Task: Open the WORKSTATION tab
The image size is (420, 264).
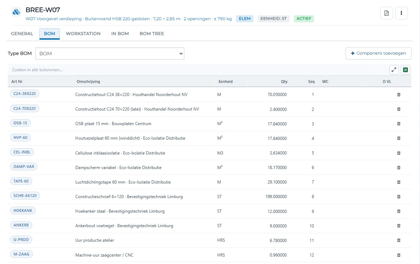Action: (83, 34)
